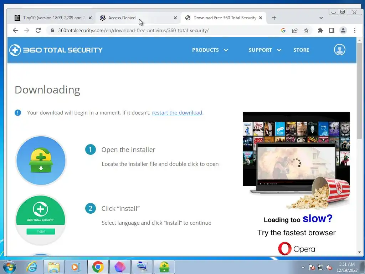Click the padlock site info icon
This screenshot has width=365, height=274.
52,30
